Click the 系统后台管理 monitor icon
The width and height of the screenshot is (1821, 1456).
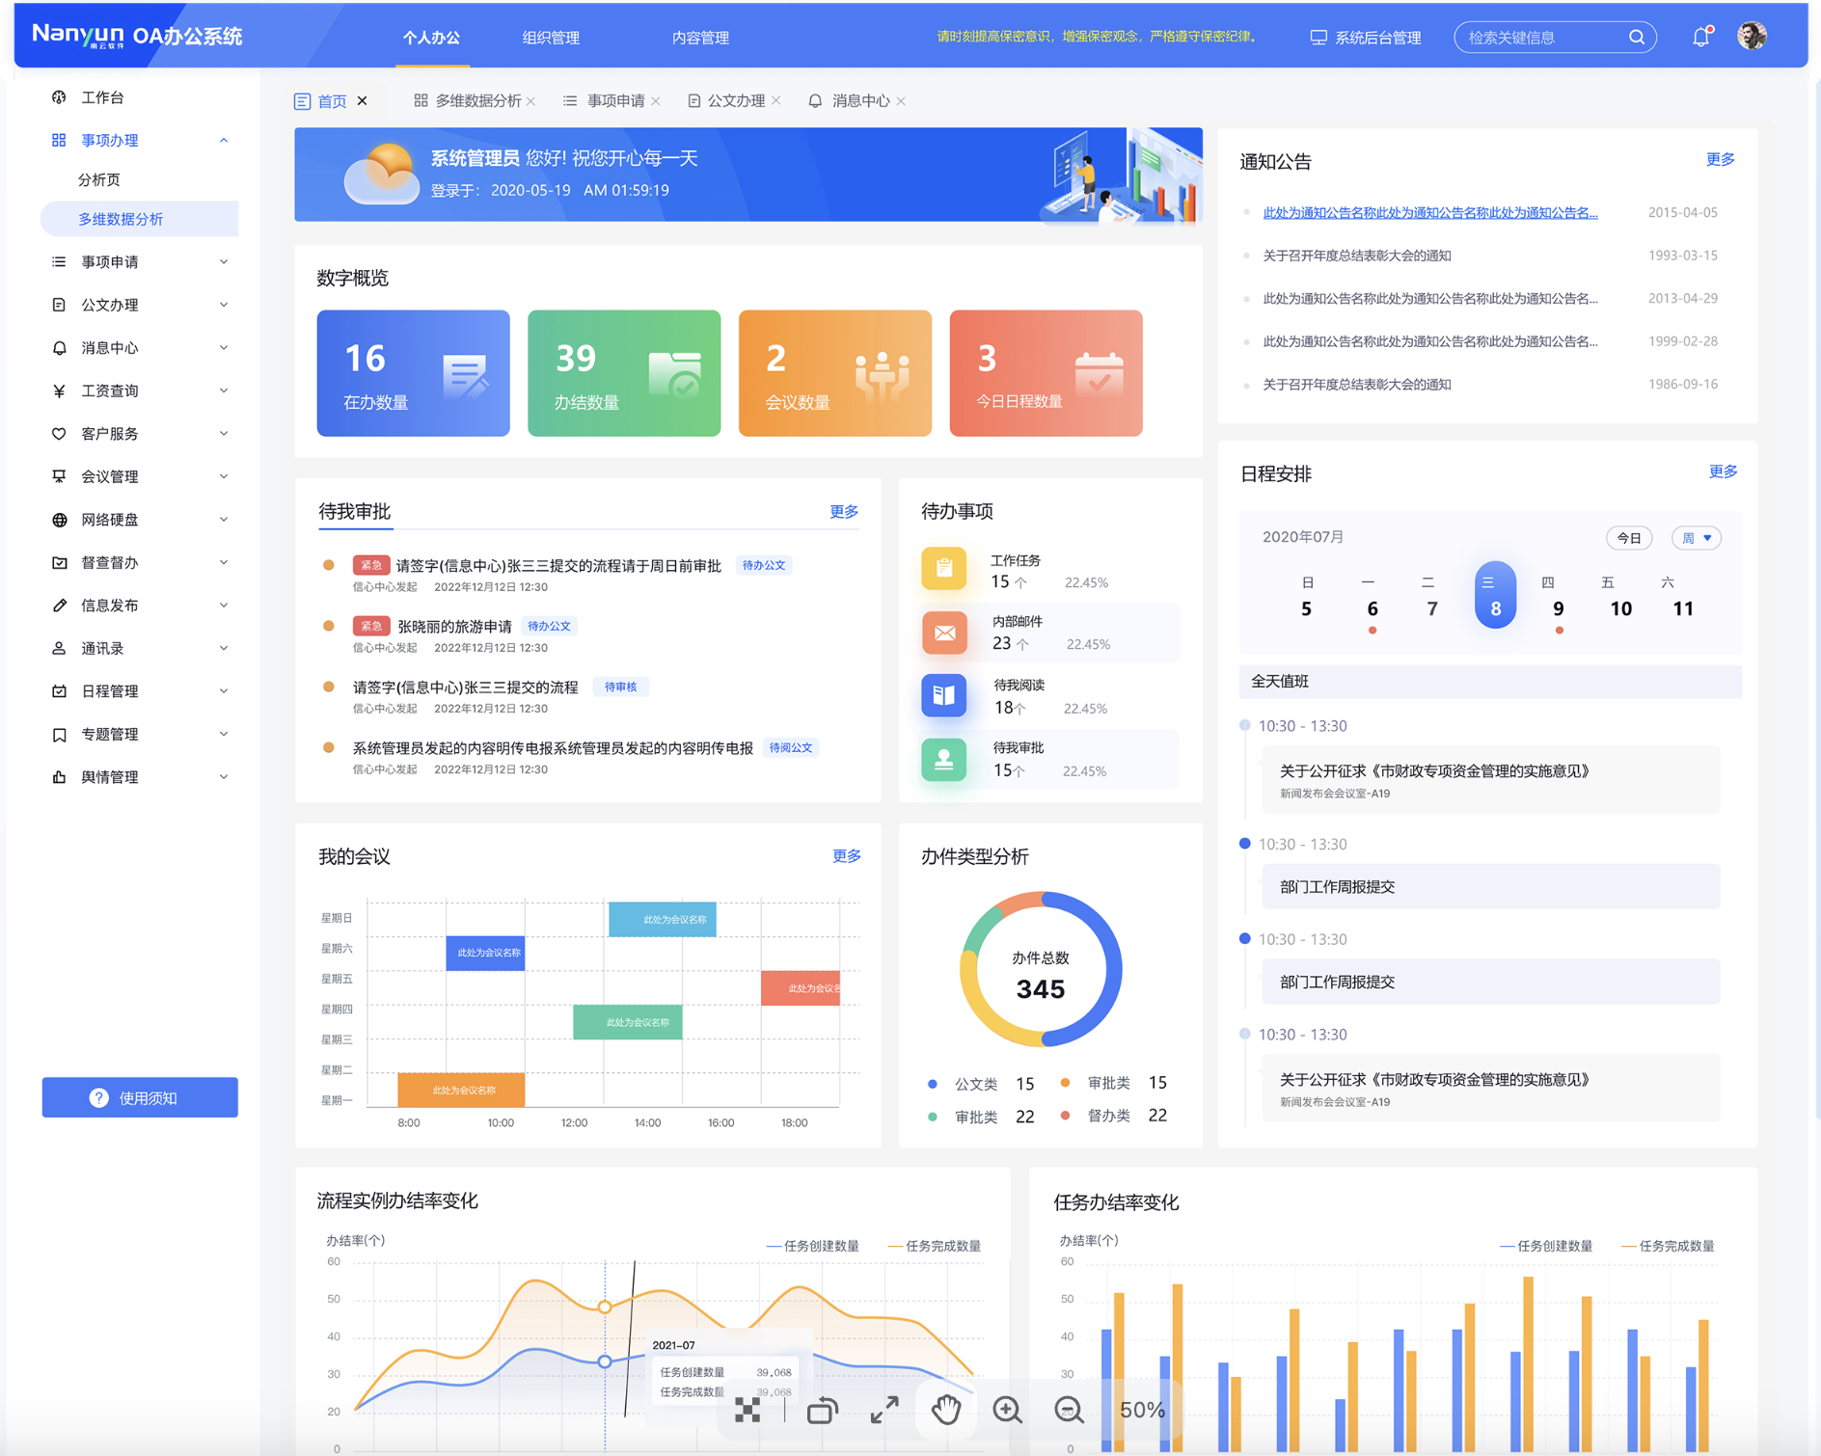pyautogui.click(x=1318, y=38)
